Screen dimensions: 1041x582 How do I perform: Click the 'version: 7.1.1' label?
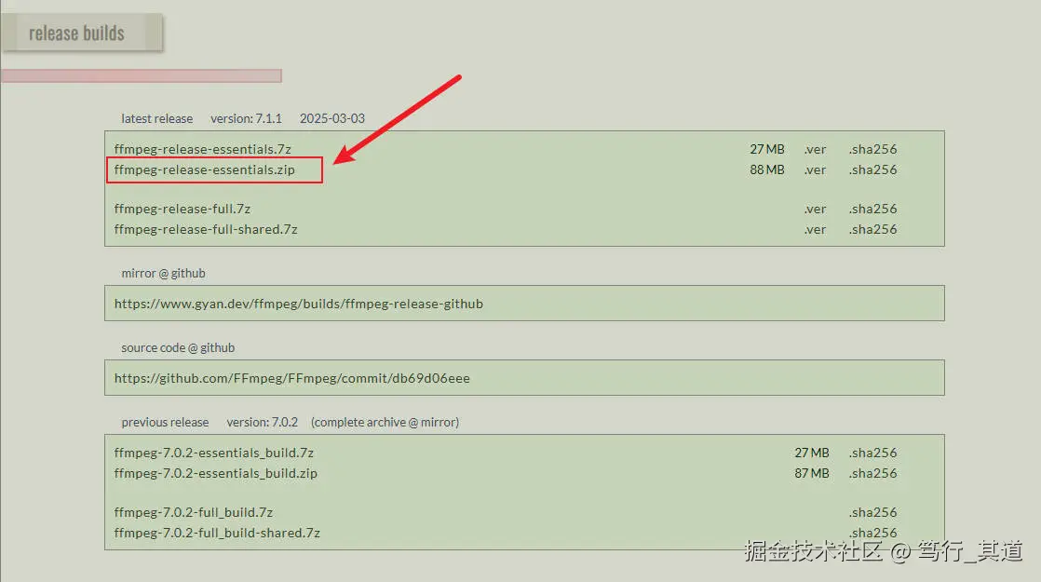click(247, 119)
